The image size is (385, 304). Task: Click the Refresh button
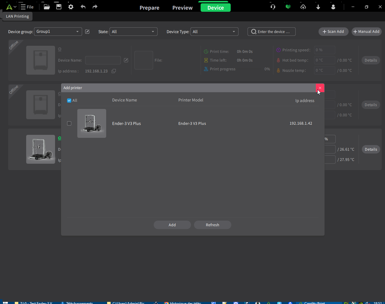point(213,225)
